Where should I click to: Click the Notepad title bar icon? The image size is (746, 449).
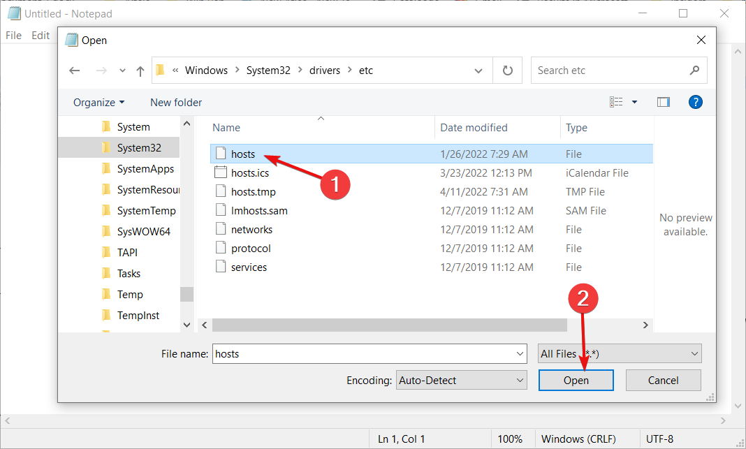14,13
